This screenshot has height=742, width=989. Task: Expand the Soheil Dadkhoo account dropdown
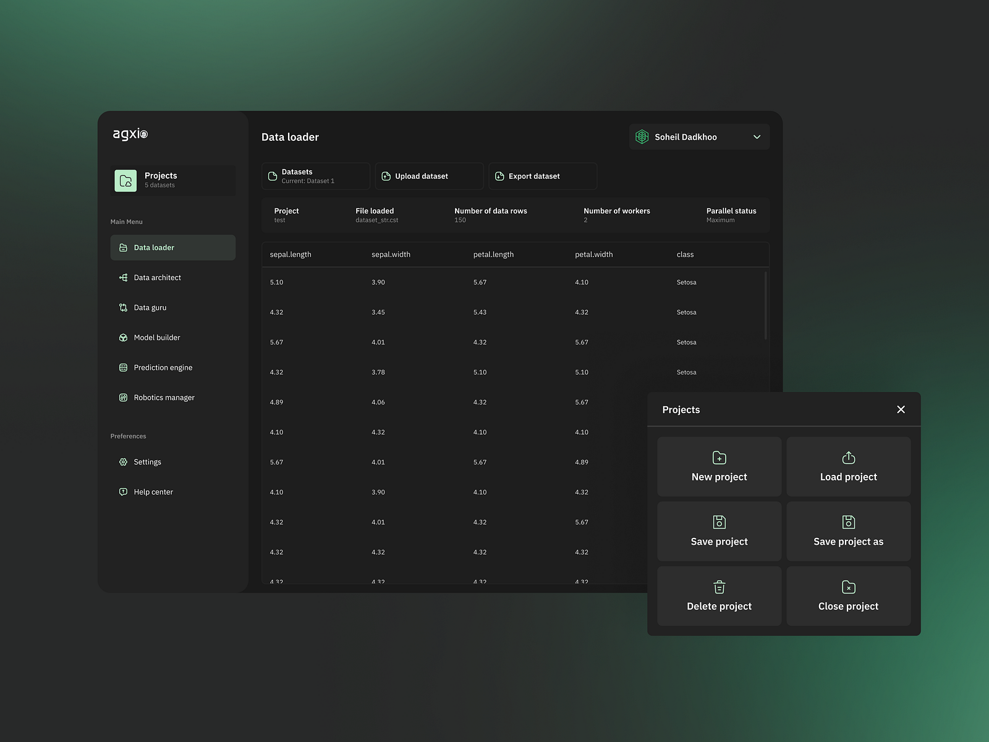(757, 137)
